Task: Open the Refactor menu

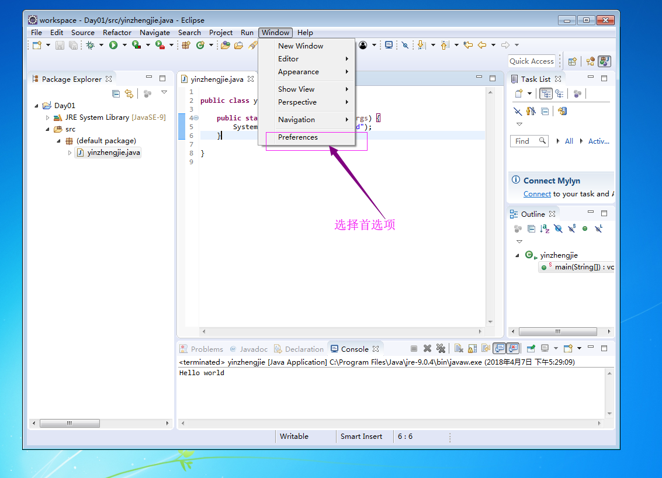Action: pyautogui.click(x=117, y=33)
